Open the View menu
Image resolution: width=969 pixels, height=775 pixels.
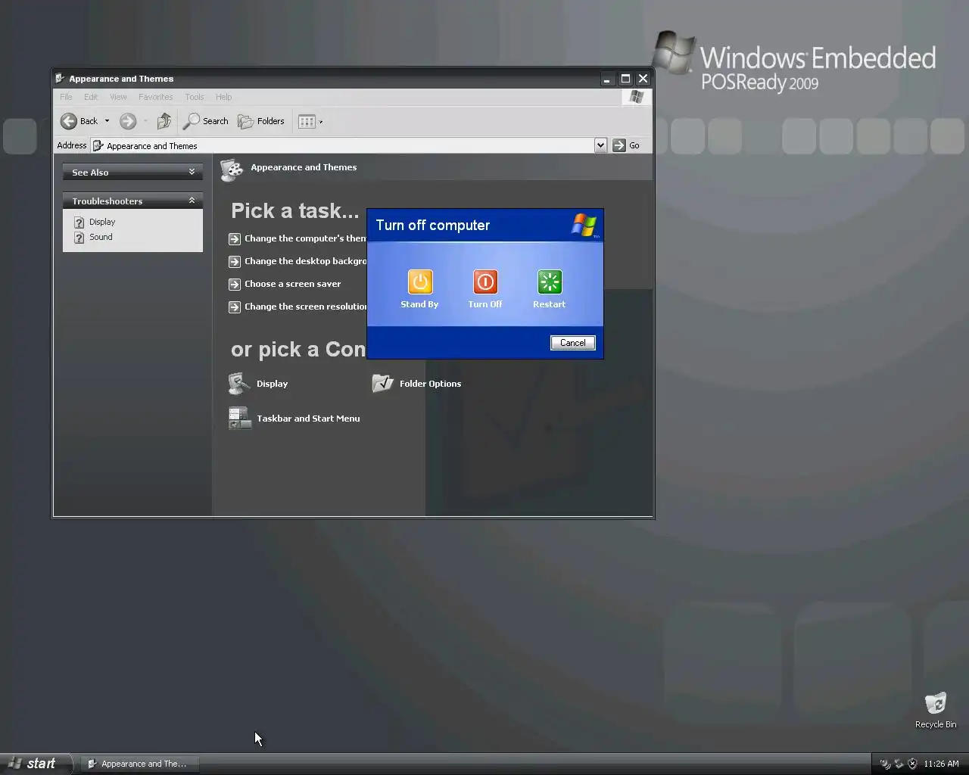click(x=118, y=97)
